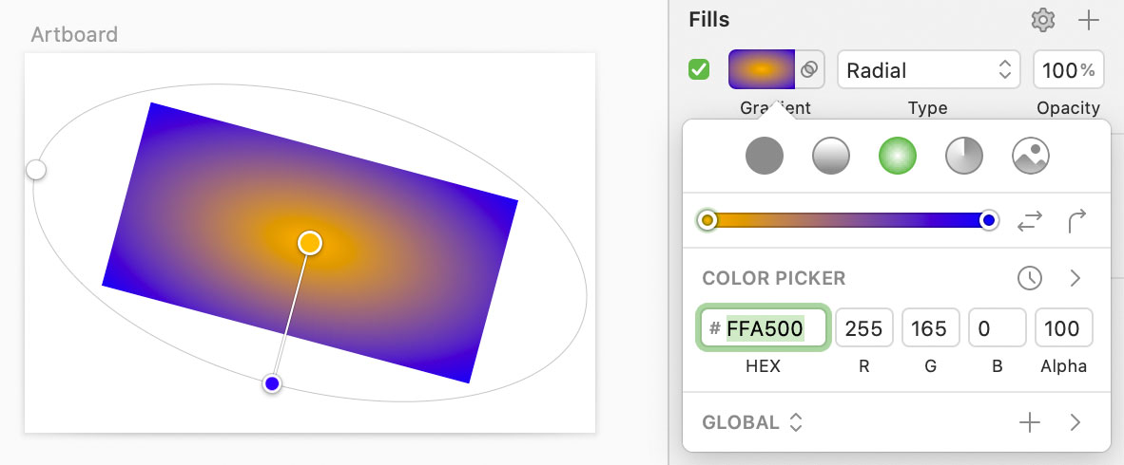Click the HEX color input field
This screenshot has height=465, width=1124.
765,329
